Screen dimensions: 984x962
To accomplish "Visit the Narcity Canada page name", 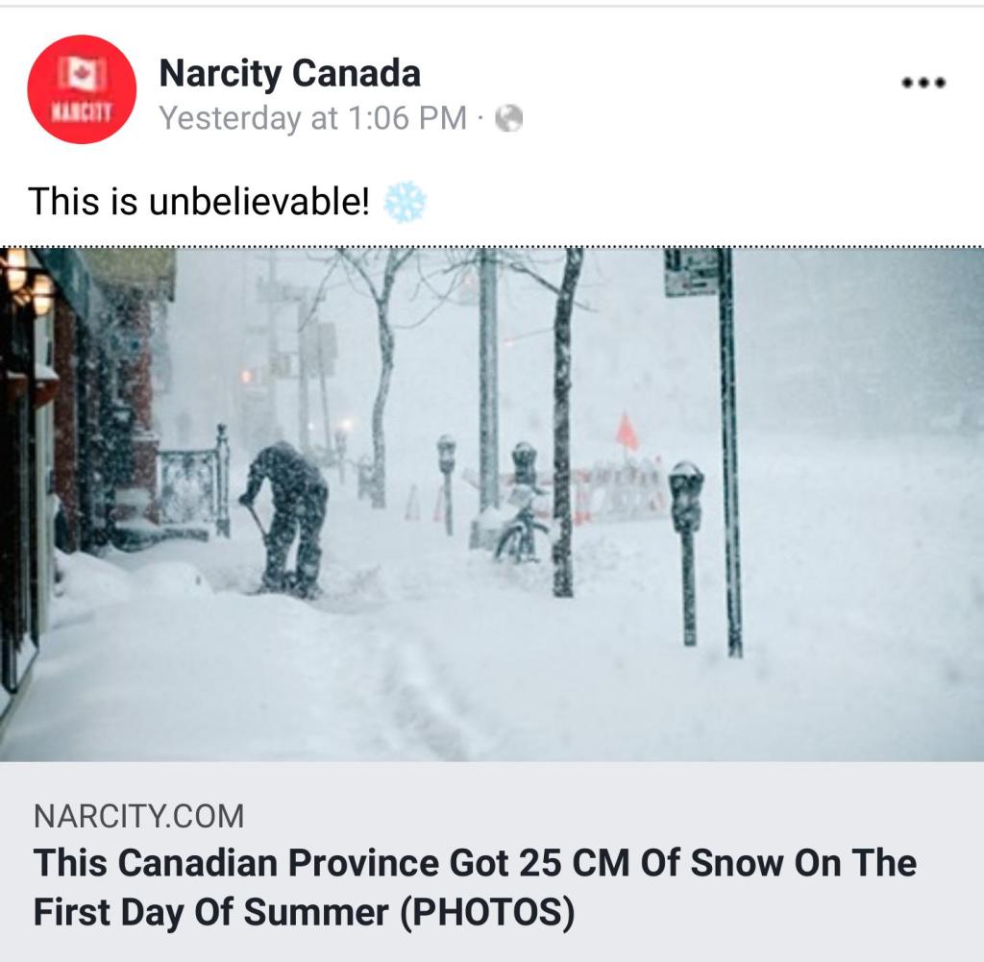I will click(x=289, y=73).
